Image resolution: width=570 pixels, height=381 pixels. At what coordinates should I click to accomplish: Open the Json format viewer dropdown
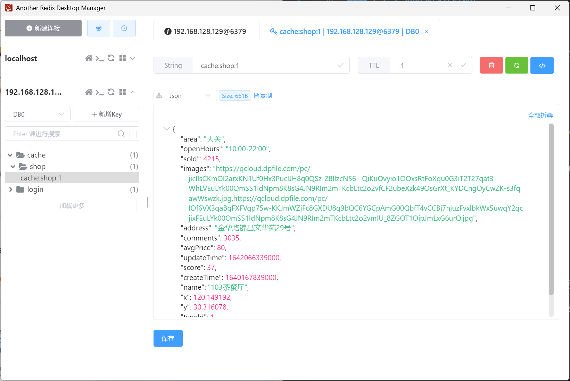[x=185, y=96]
